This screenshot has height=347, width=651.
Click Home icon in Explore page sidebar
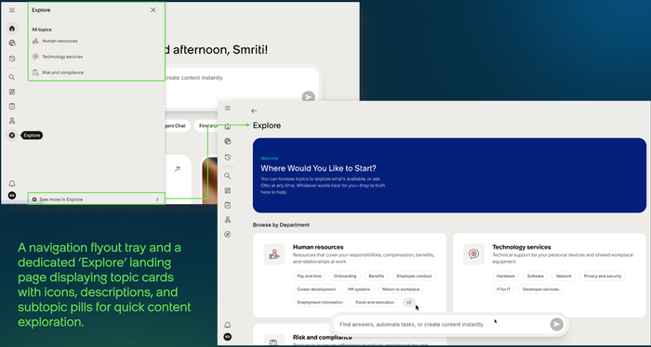click(x=228, y=127)
